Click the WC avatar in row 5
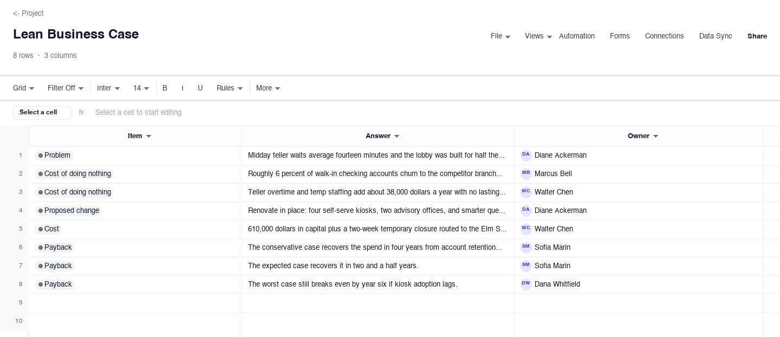780x337 pixels. (x=526, y=229)
